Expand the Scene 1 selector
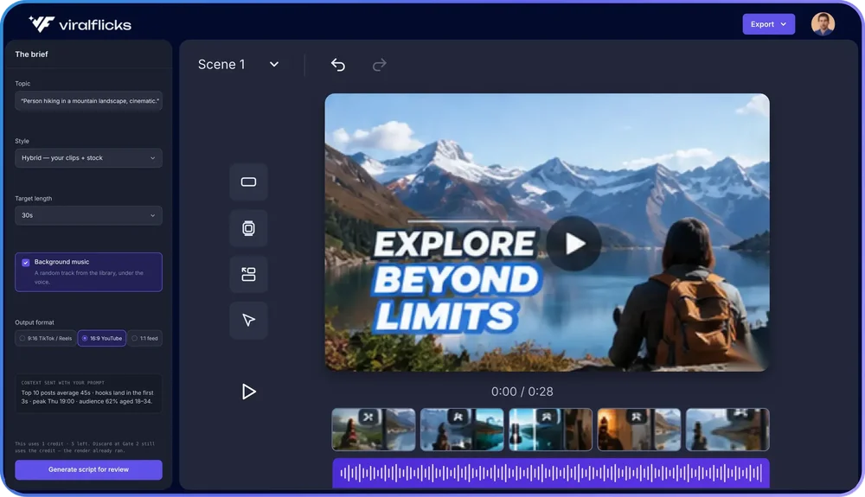The image size is (865, 497). pos(239,65)
